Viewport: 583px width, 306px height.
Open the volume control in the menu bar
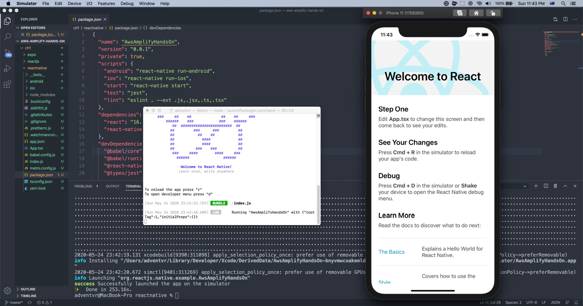click(x=488, y=3)
